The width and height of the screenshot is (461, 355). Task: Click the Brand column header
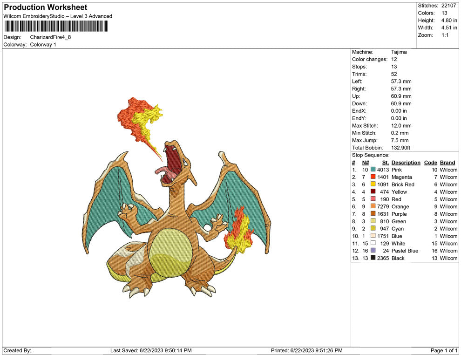447,163
